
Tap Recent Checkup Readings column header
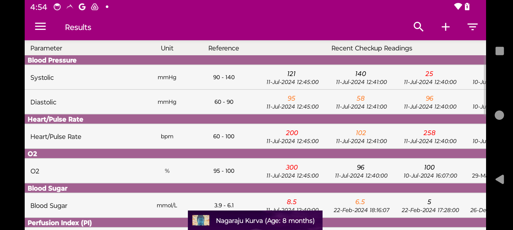tap(372, 48)
